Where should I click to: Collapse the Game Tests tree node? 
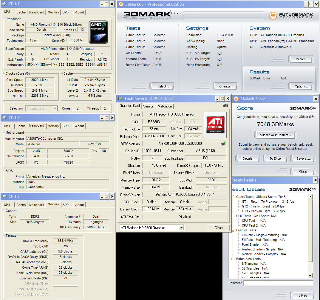(233, 197)
